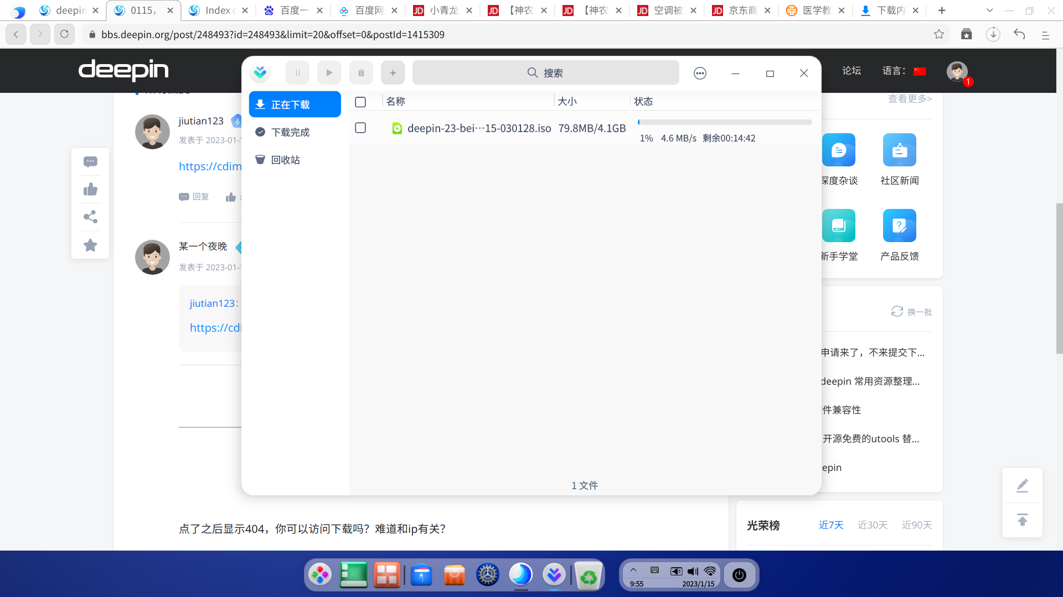Add new download task with the plus icon
The image size is (1063, 597).
[393, 73]
